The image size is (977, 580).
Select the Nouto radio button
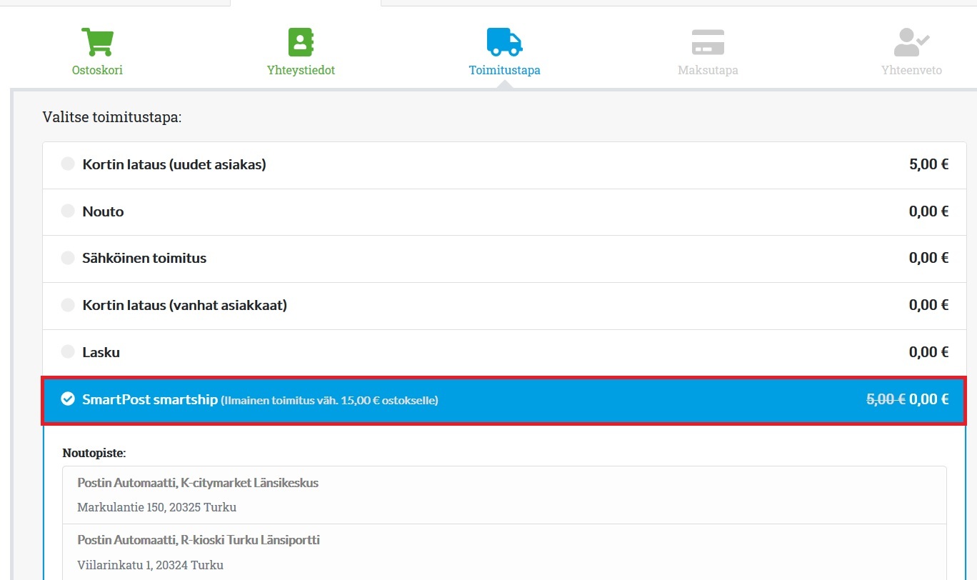click(68, 211)
